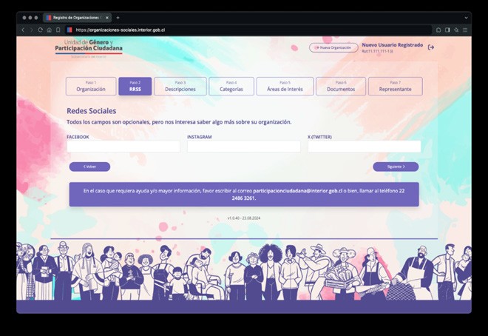Viewport: 488px width, 336px height.
Task: Go back using the browser back arrow
Action: (x=23, y=30)
